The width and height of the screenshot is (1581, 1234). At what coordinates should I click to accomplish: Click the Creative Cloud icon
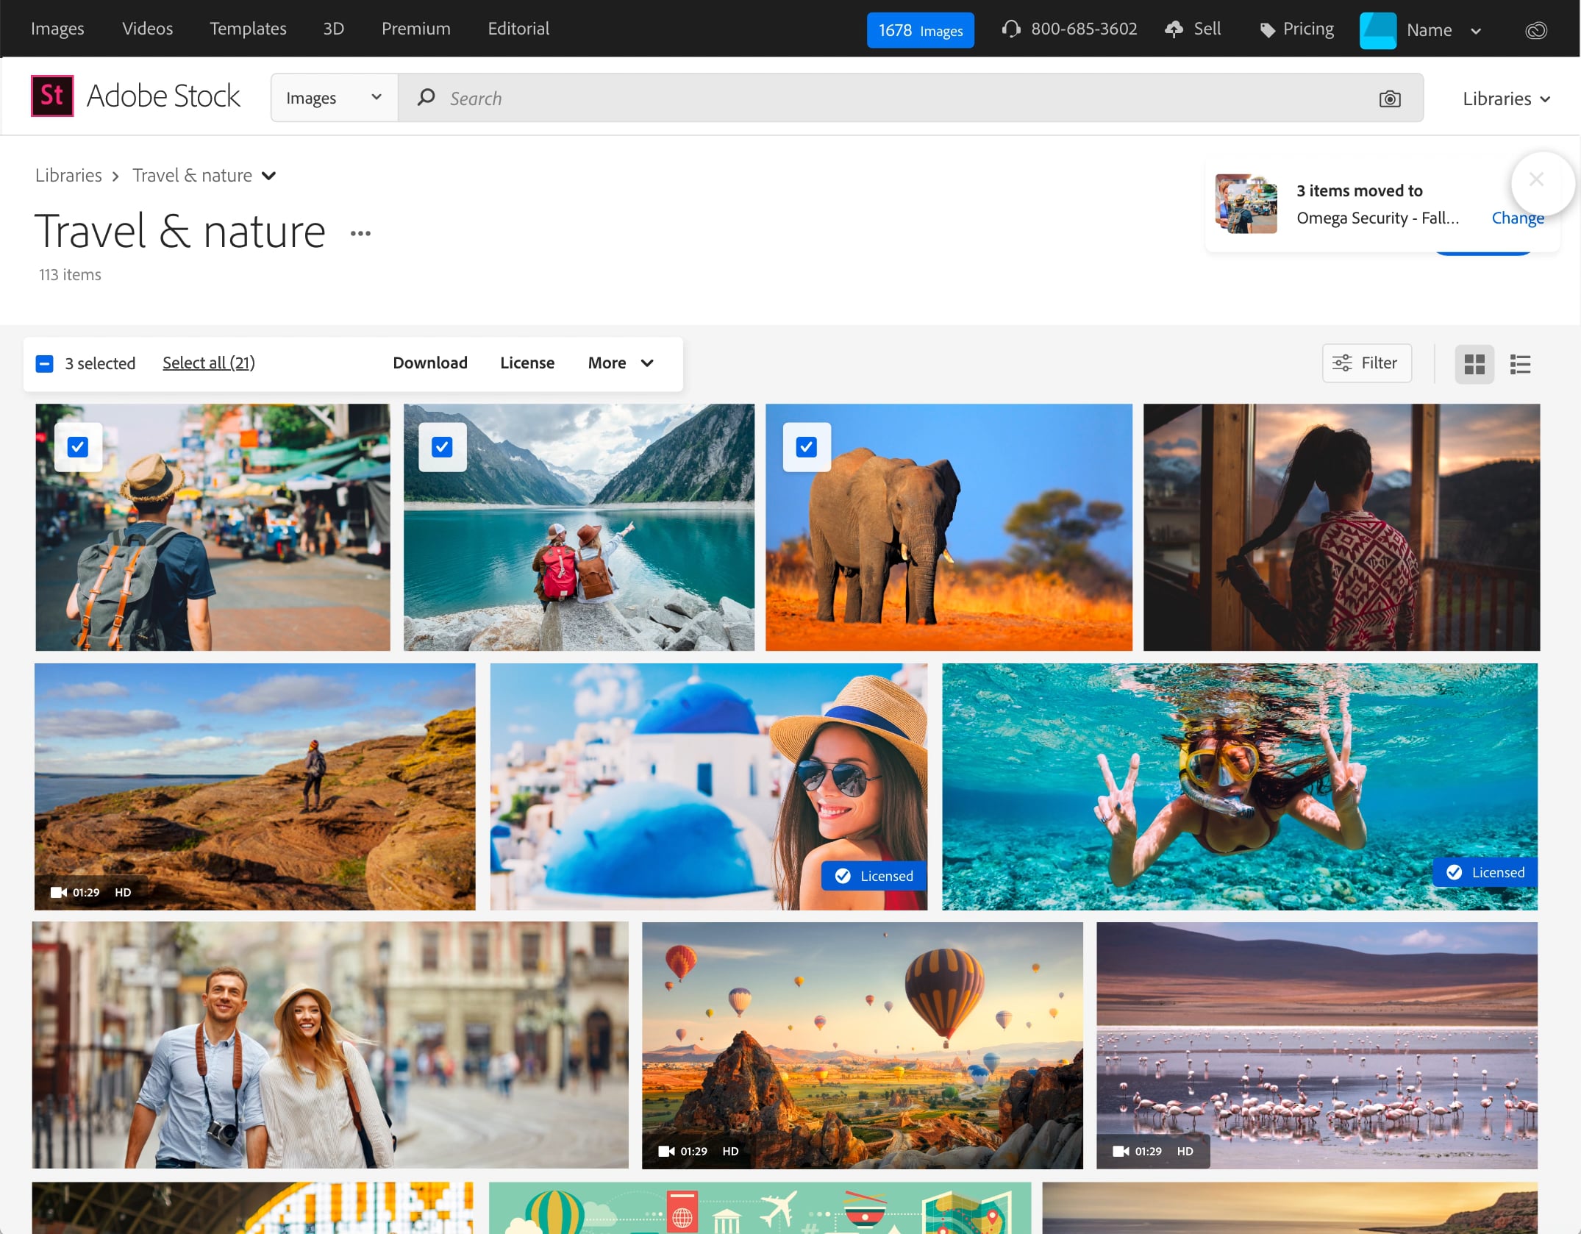(x=1536, y=30)
